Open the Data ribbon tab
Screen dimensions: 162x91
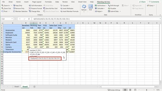click(x=57, y=2)
